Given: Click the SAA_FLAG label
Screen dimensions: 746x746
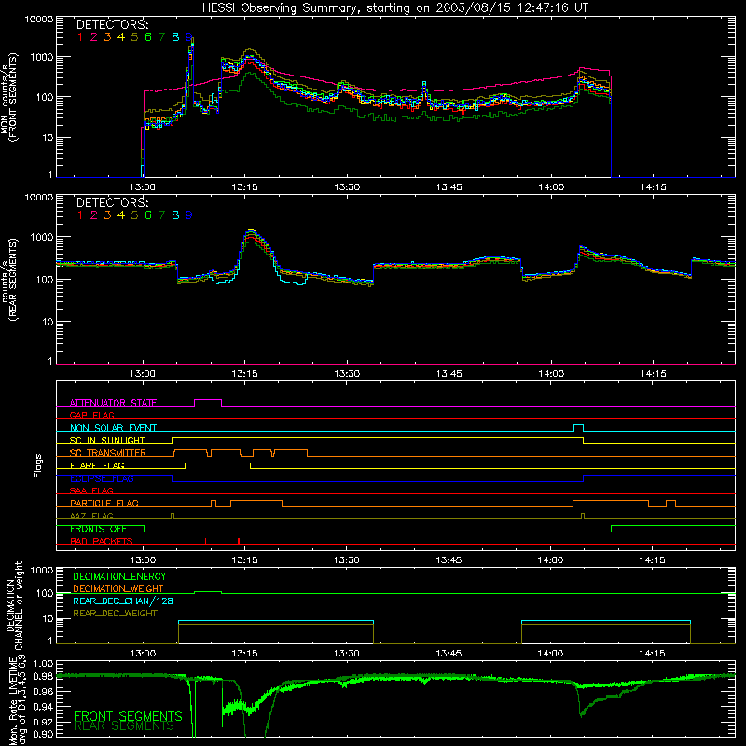Looking at the screenshot, I should (x=91, y=490).
